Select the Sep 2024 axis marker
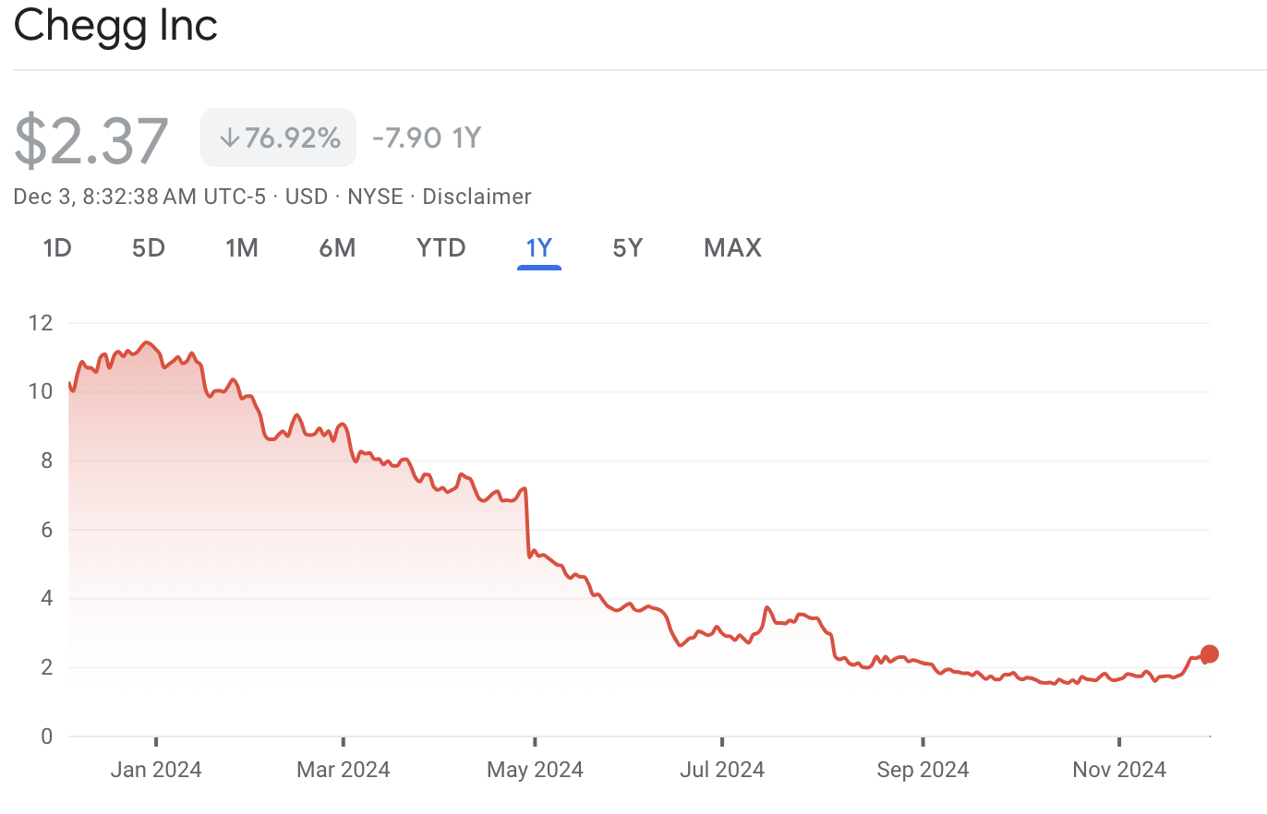 [923, 769]
